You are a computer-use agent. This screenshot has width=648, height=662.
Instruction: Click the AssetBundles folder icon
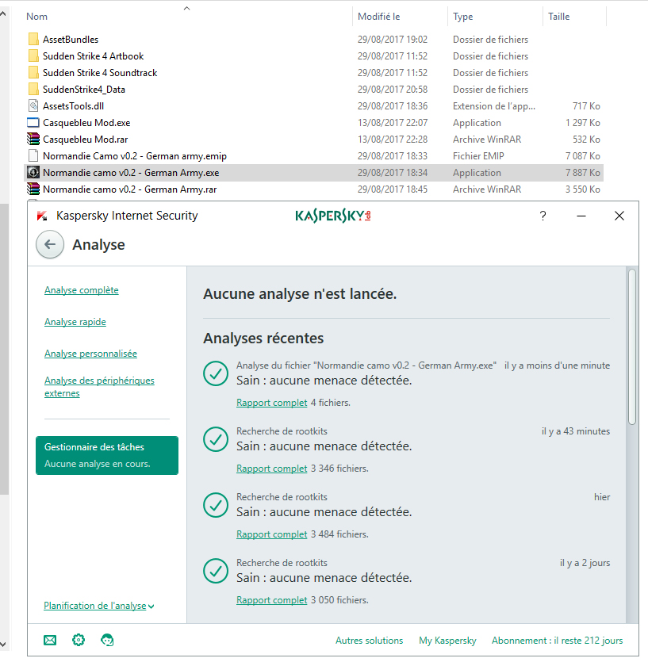33,40
